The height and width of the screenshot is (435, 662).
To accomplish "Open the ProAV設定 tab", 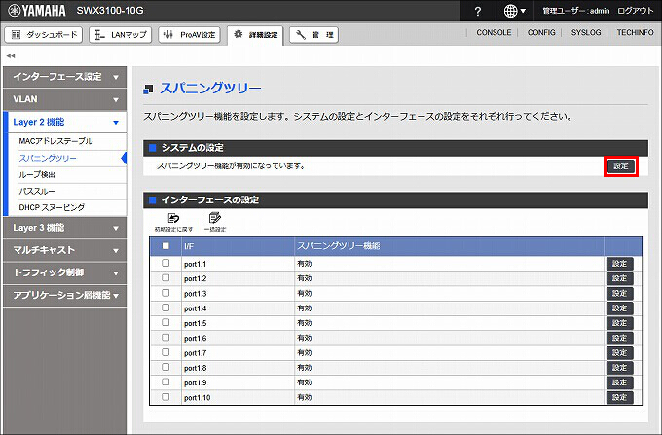I will coord(190,35).
